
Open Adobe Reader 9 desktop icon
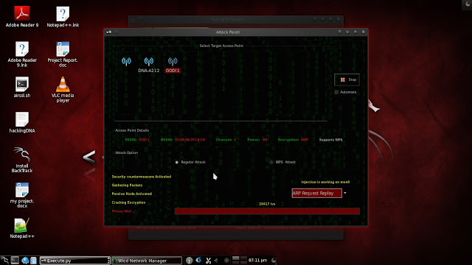point(22,17)
